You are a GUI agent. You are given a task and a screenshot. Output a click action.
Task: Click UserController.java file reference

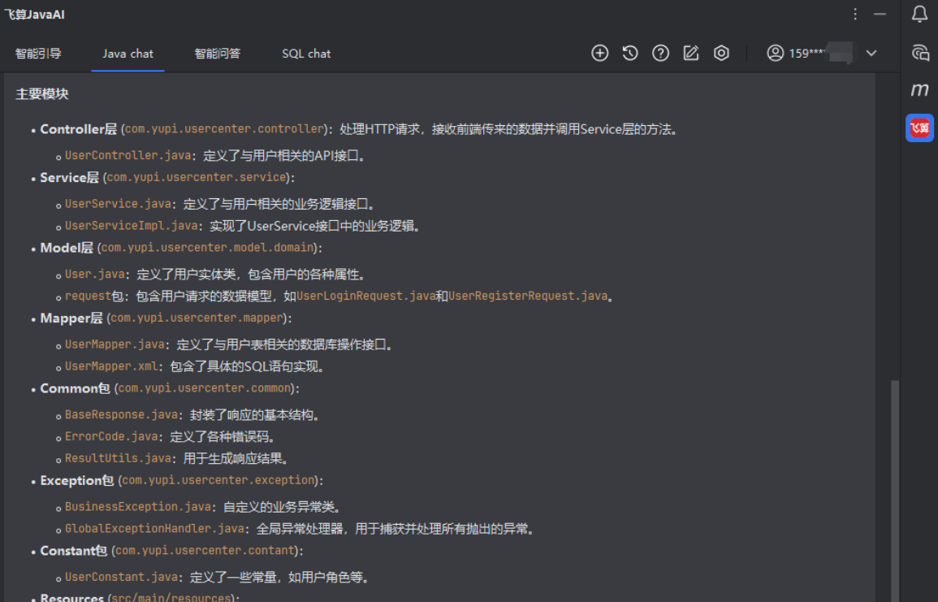[128, 156]
